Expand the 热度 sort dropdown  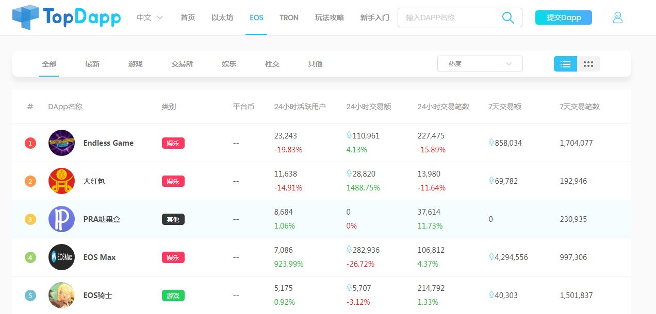480,64
